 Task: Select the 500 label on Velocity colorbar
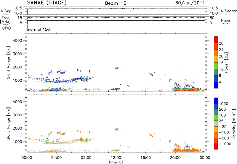222,109
